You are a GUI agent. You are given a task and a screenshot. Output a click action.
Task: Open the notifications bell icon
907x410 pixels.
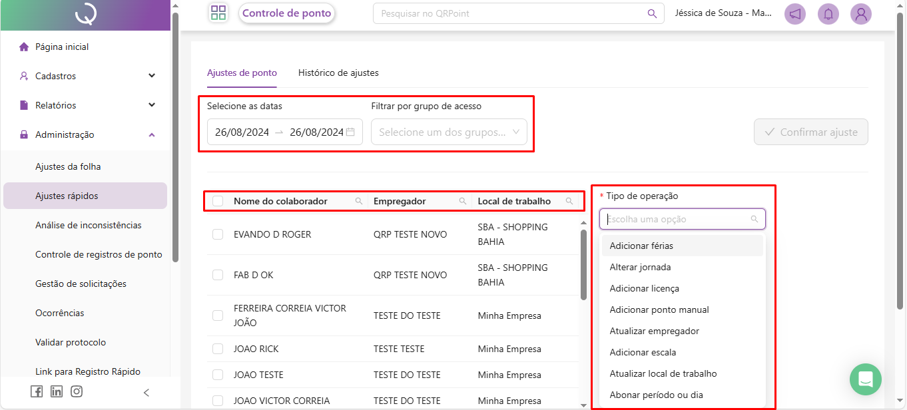click(828, 14)
